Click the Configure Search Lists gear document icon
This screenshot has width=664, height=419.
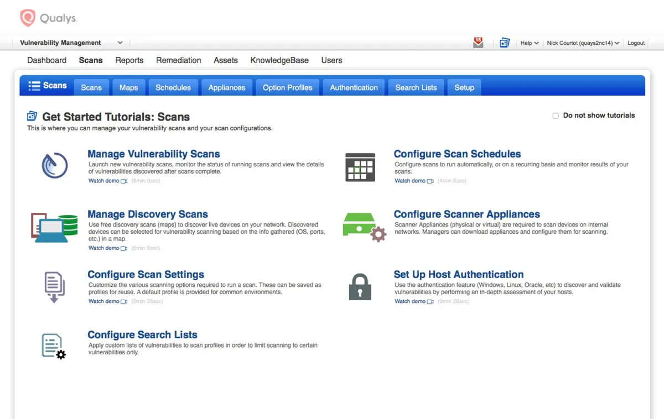[54, 347]
